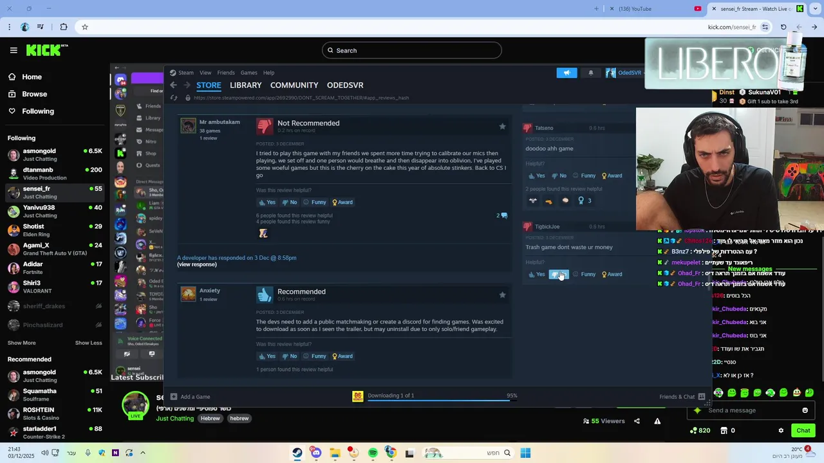The width and height of the screenshot is (824, 463).
Task: Award the Anxiety review
Action: [x=342, y=356]
